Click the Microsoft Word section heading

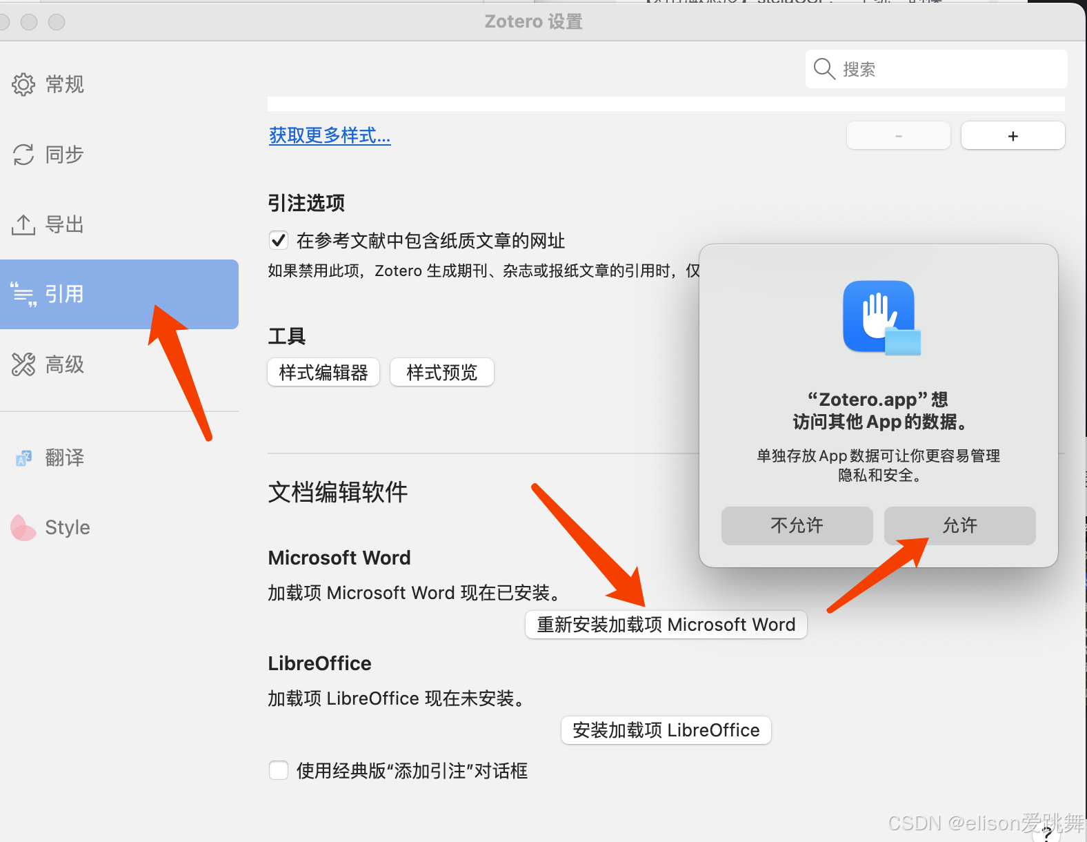coord(339,558)
